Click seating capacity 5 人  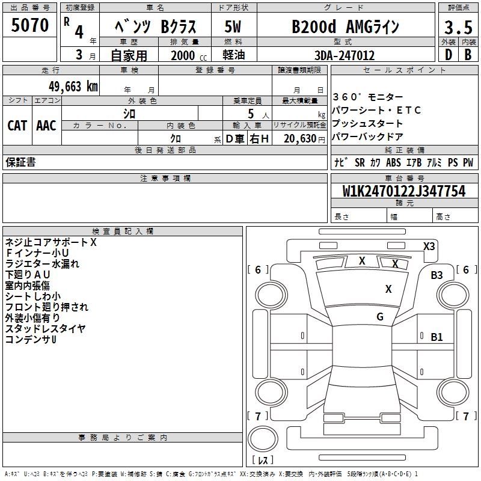258,114
